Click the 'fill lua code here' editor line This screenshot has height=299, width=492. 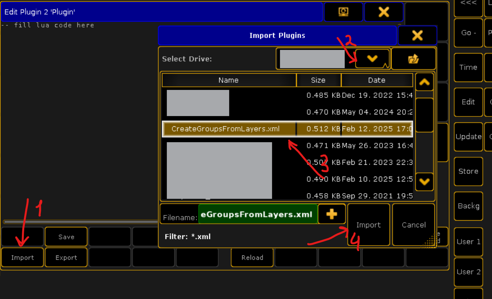coord(48,25)
